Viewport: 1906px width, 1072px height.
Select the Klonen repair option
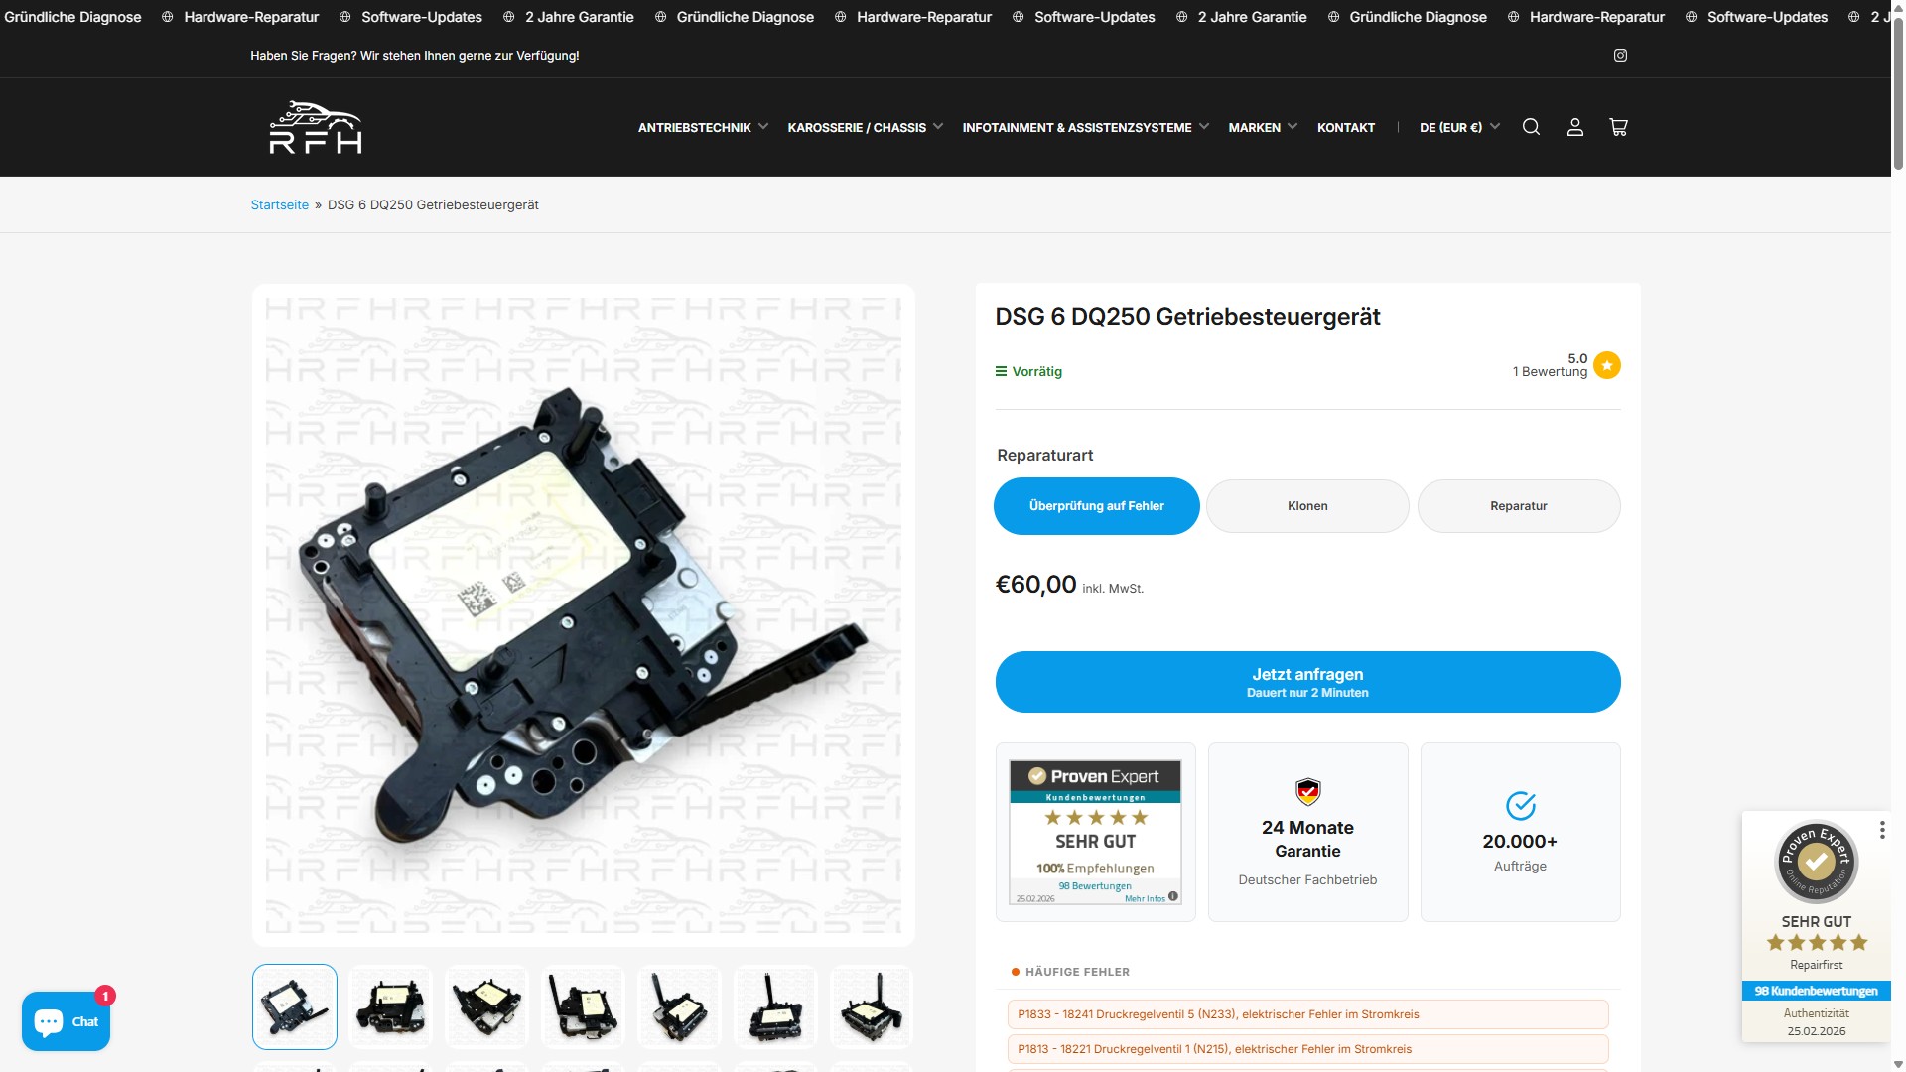pos(1306,506)
